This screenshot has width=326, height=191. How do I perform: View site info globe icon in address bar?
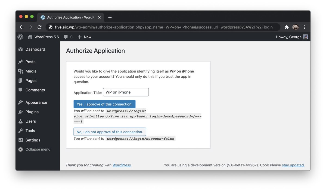[x=50, y=27]
